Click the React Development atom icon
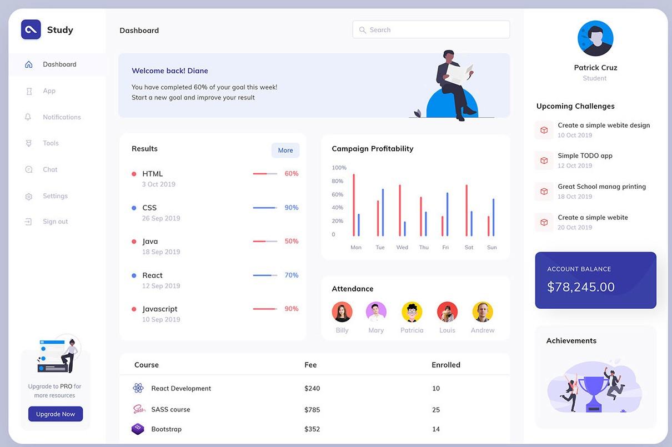Image resolution: width=672 pixels, height=447 pixels. click(138, 388)
